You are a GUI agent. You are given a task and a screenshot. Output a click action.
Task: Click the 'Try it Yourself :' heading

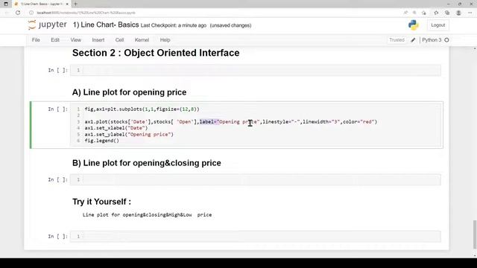pyautogui.click(x=101, y=202)
